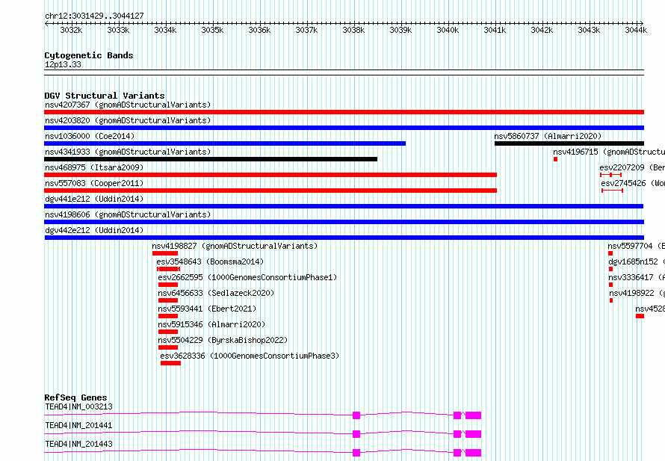Viewport: 665px width, 461px height.
Task: Click the TEAD4 NM_003213 exon near 3038k
Action: click(x=356, y=415)
